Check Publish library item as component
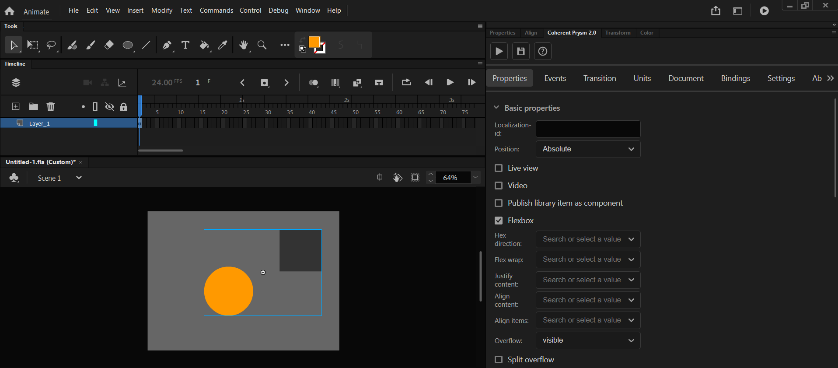Screen dimensions: 838x368 (499, 203)
